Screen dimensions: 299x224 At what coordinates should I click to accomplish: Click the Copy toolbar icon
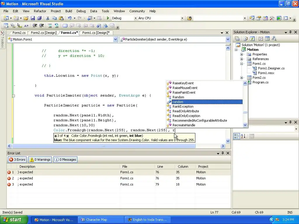click(x=54, y=18)
